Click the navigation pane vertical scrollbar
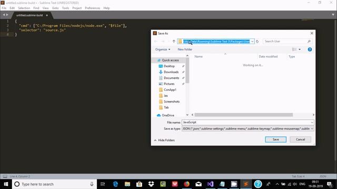Viewport: 337px width, 189px height. click(187, 70)
